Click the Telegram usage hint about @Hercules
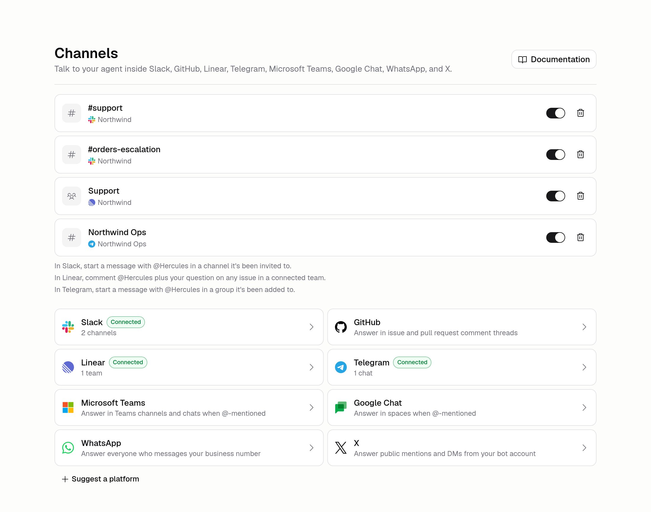 [175, 290]
